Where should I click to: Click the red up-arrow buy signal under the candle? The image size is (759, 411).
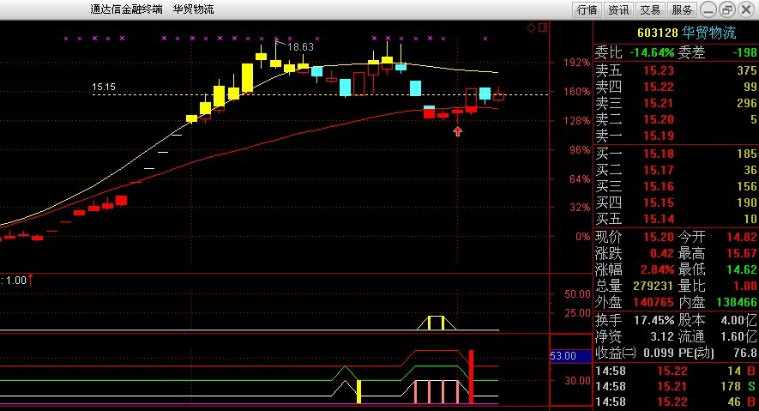click(457, 130)
